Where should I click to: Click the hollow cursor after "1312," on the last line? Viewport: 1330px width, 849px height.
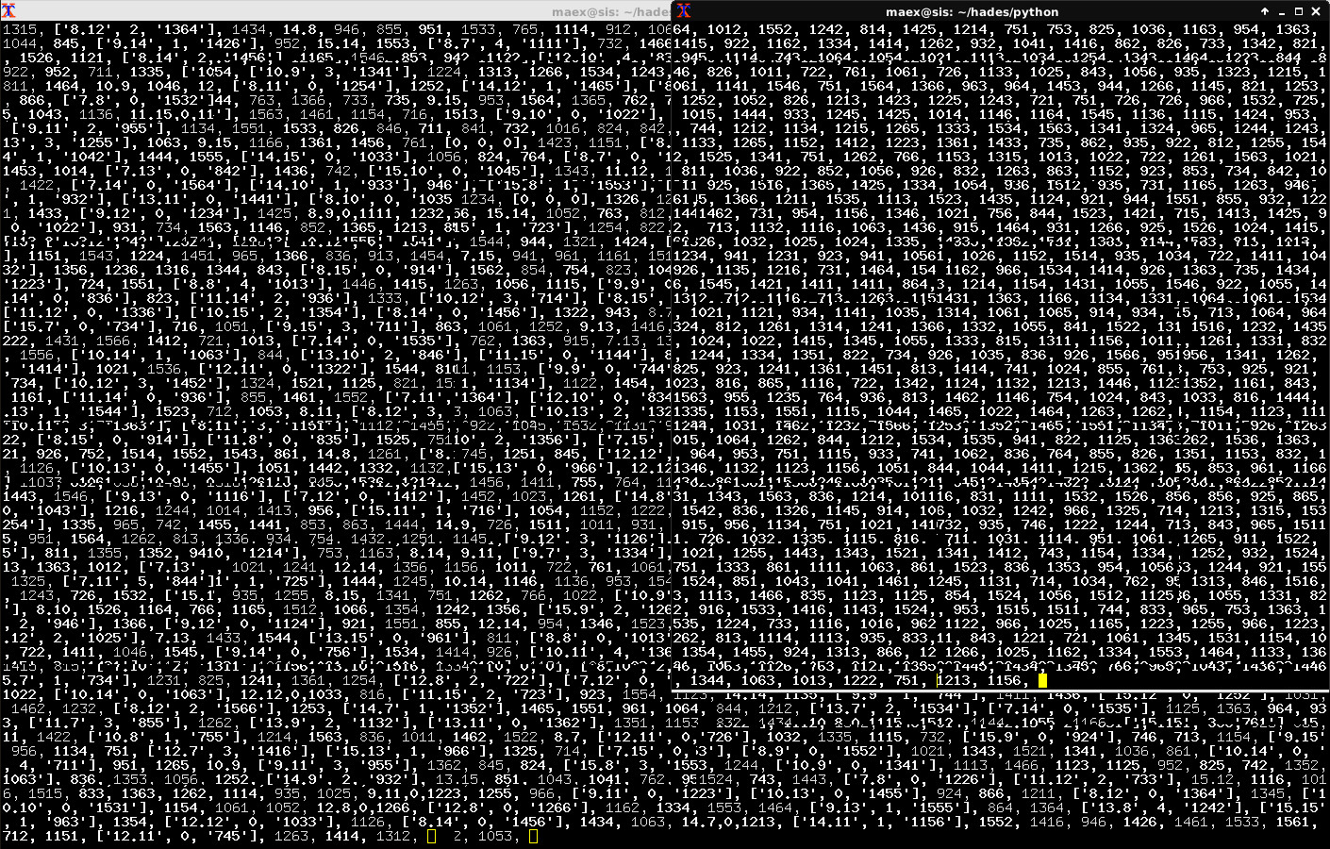(432, 836)
